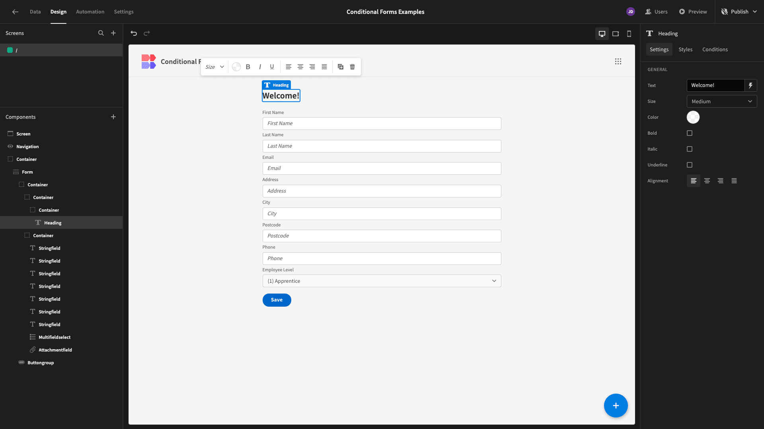
Task: Switch to the Automation tab
Action: pyautogui.click(x=90, y=12)
